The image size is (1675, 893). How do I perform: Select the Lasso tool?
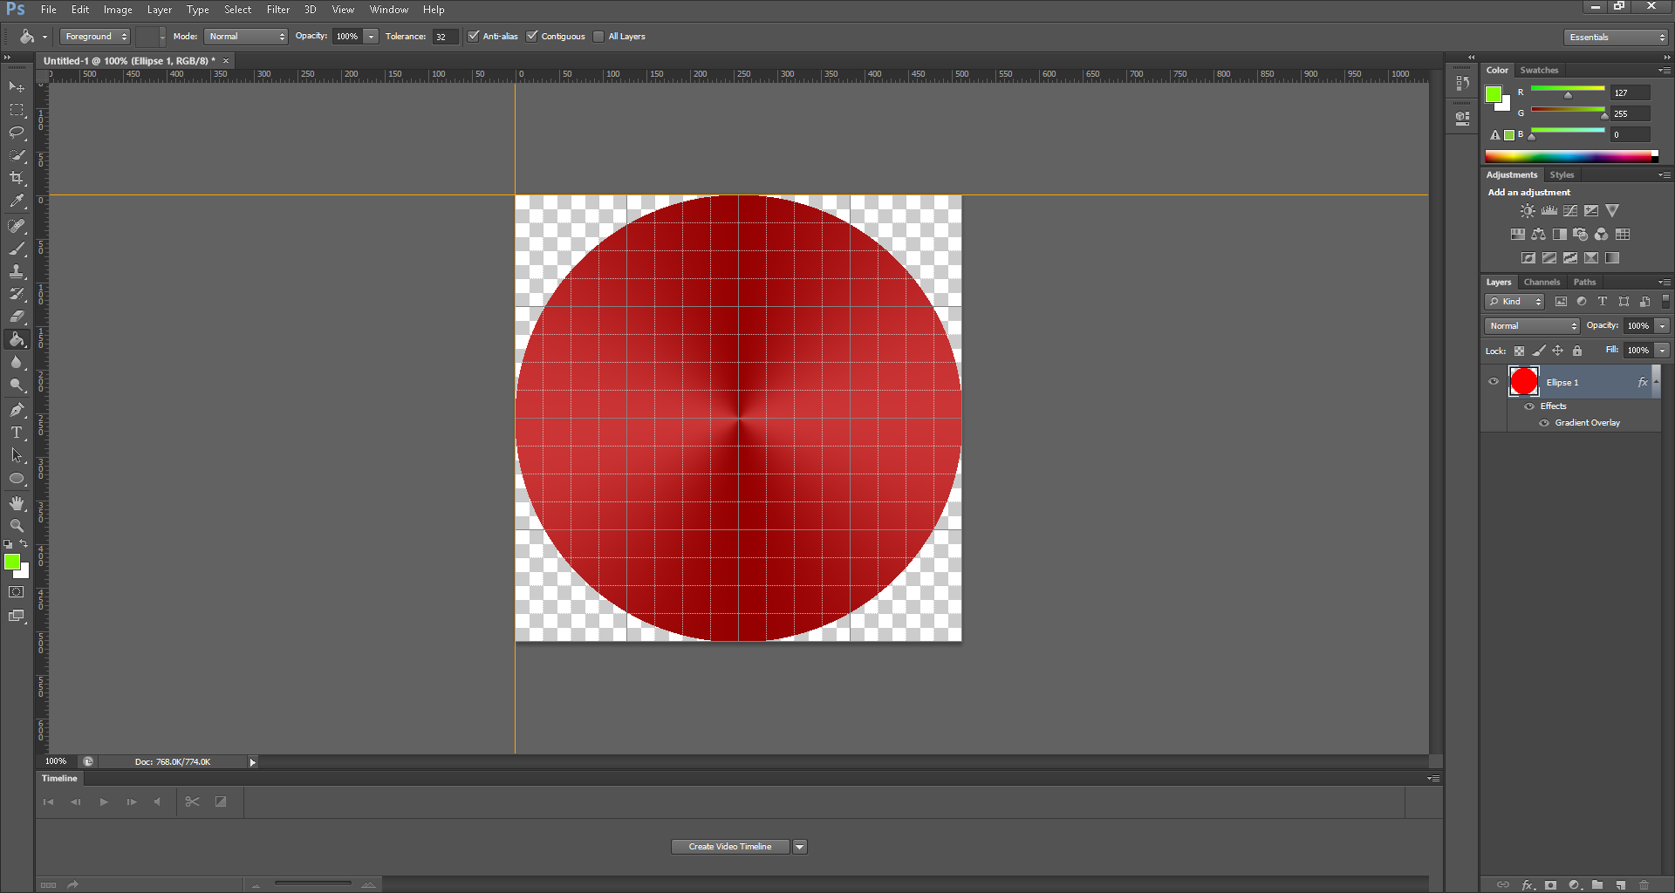click(x=17, y=133)
